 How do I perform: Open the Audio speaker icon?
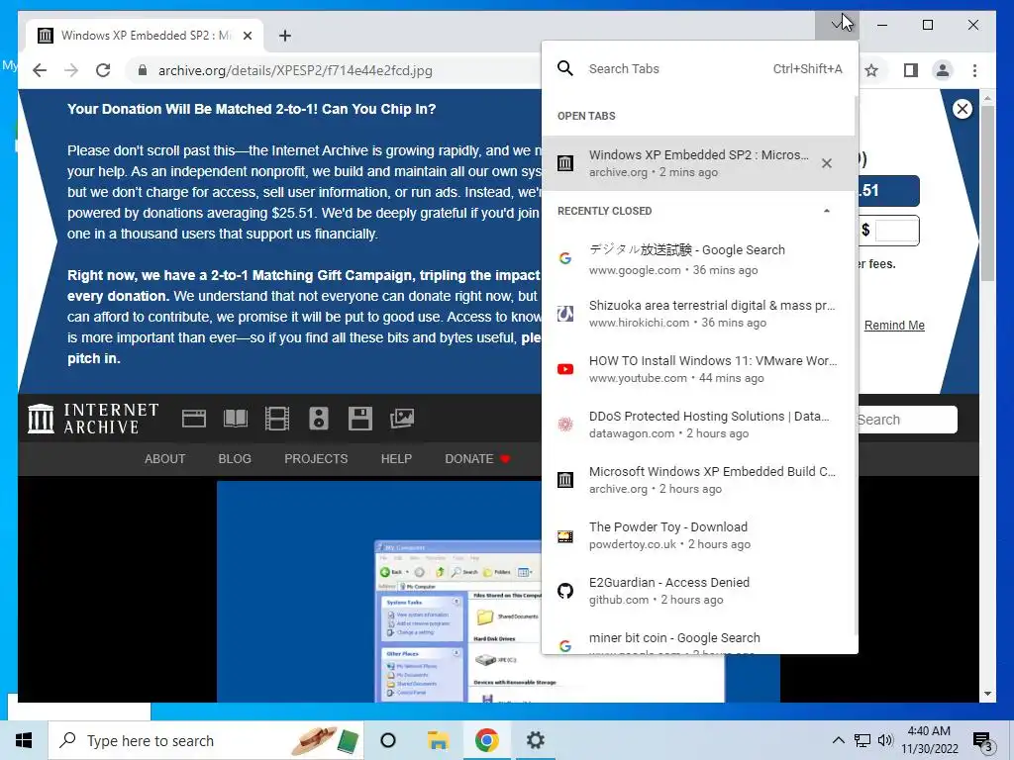coord(318,419)
